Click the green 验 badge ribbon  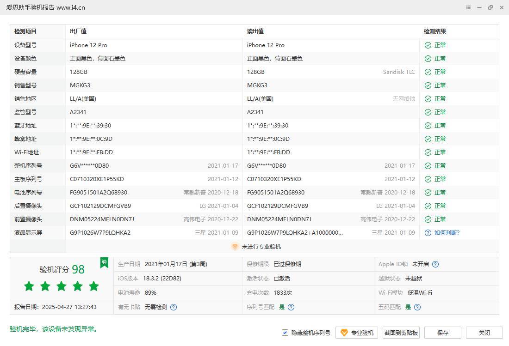[x=104, y=262]
